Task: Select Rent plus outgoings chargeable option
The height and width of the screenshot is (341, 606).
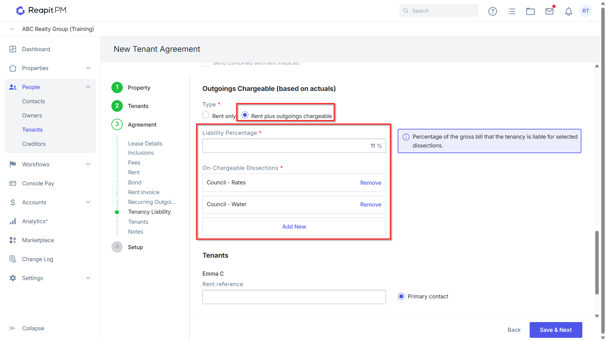Action: [245, 115]
